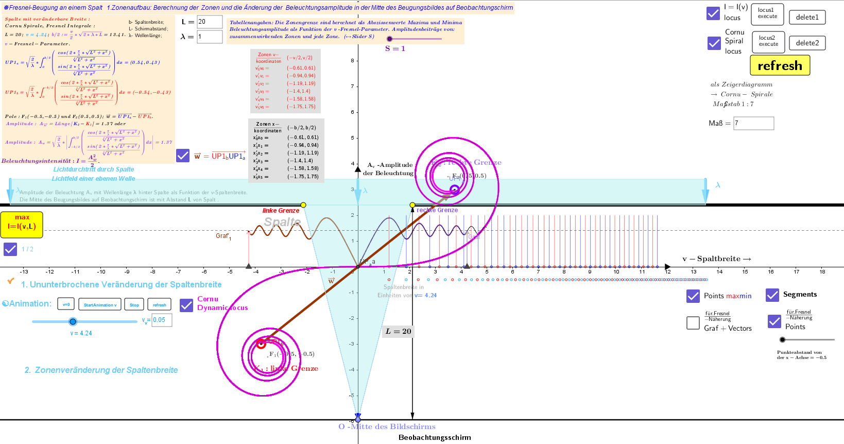Click the 'Punkteabstand von der x-Achse' text
Screen dimensions: 844x444
point(802,355)
